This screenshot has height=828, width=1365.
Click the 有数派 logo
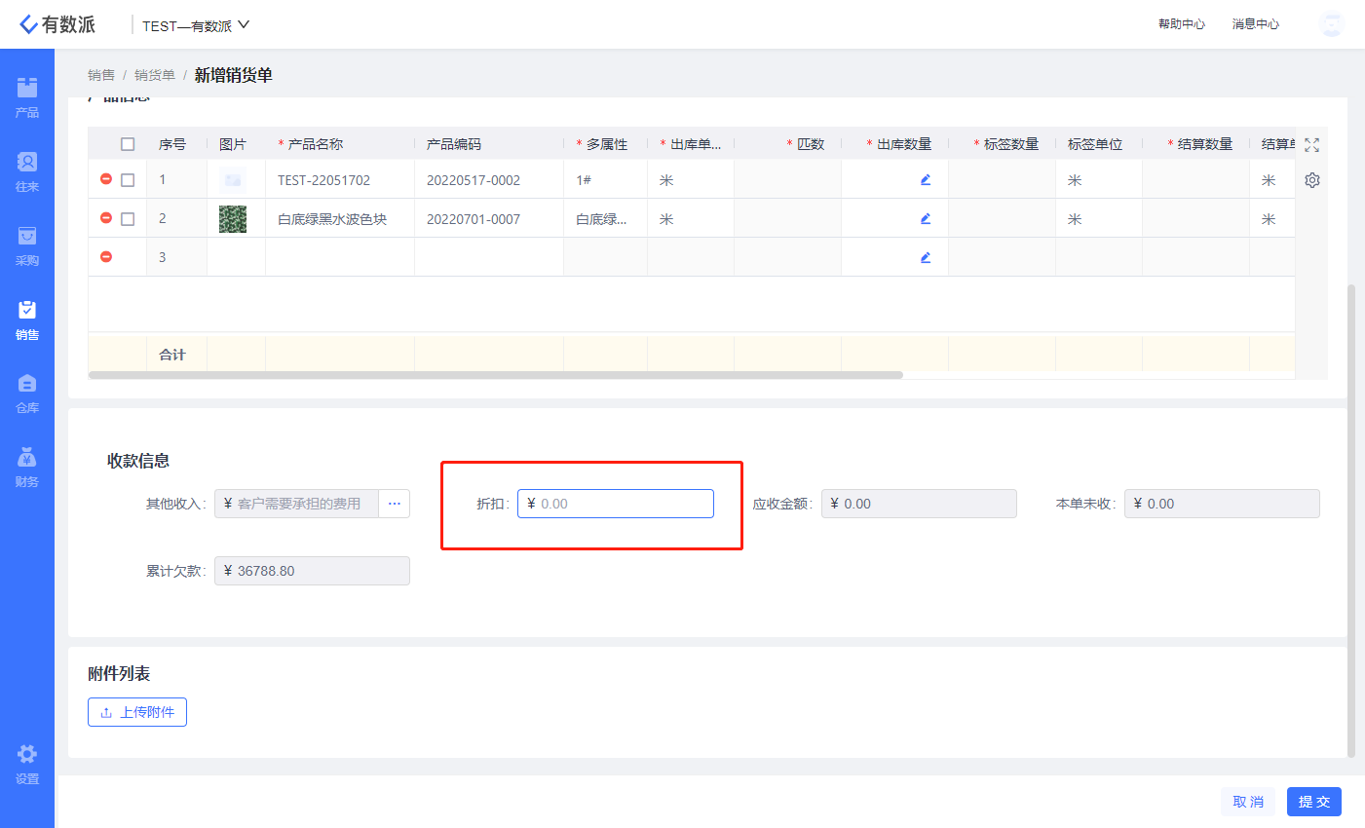point(57,24)
